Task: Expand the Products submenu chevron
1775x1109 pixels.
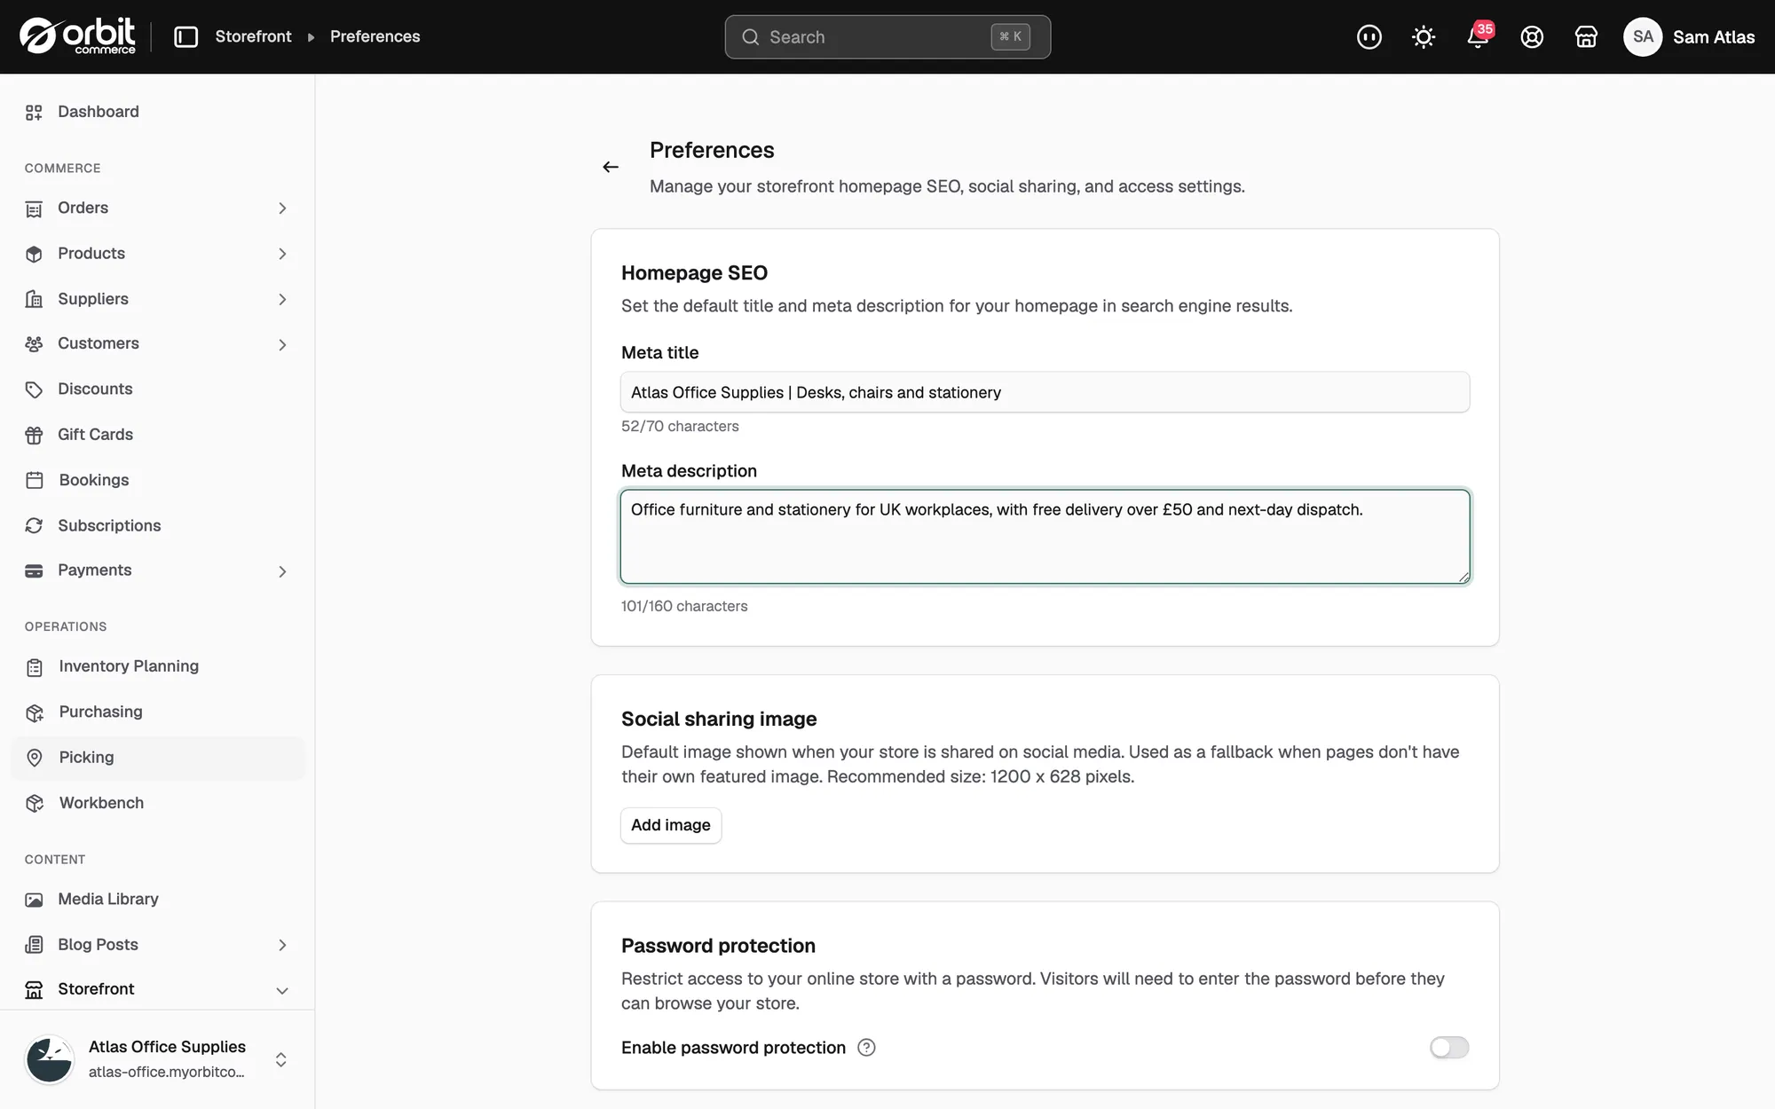Action: tap(282, 254)
